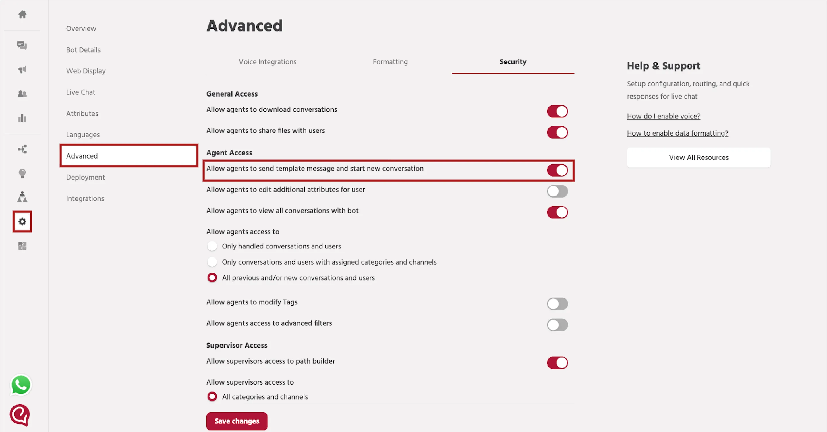The height and width of the screenshot is (432, 827).
Task: Open the conversations chat bubble icon
Action: [x=22, y=45]
